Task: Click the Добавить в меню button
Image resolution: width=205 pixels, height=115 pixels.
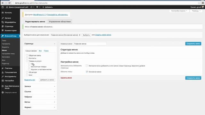Action: coord(47,80)
